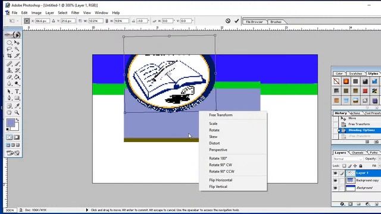Viewport: 381px width, 214px height.
Task: Click the reference point locator grid
Action: pos(27,21)
